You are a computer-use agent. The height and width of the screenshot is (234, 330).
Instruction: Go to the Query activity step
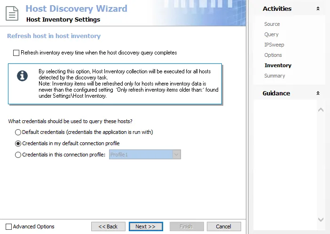(271, 34)
